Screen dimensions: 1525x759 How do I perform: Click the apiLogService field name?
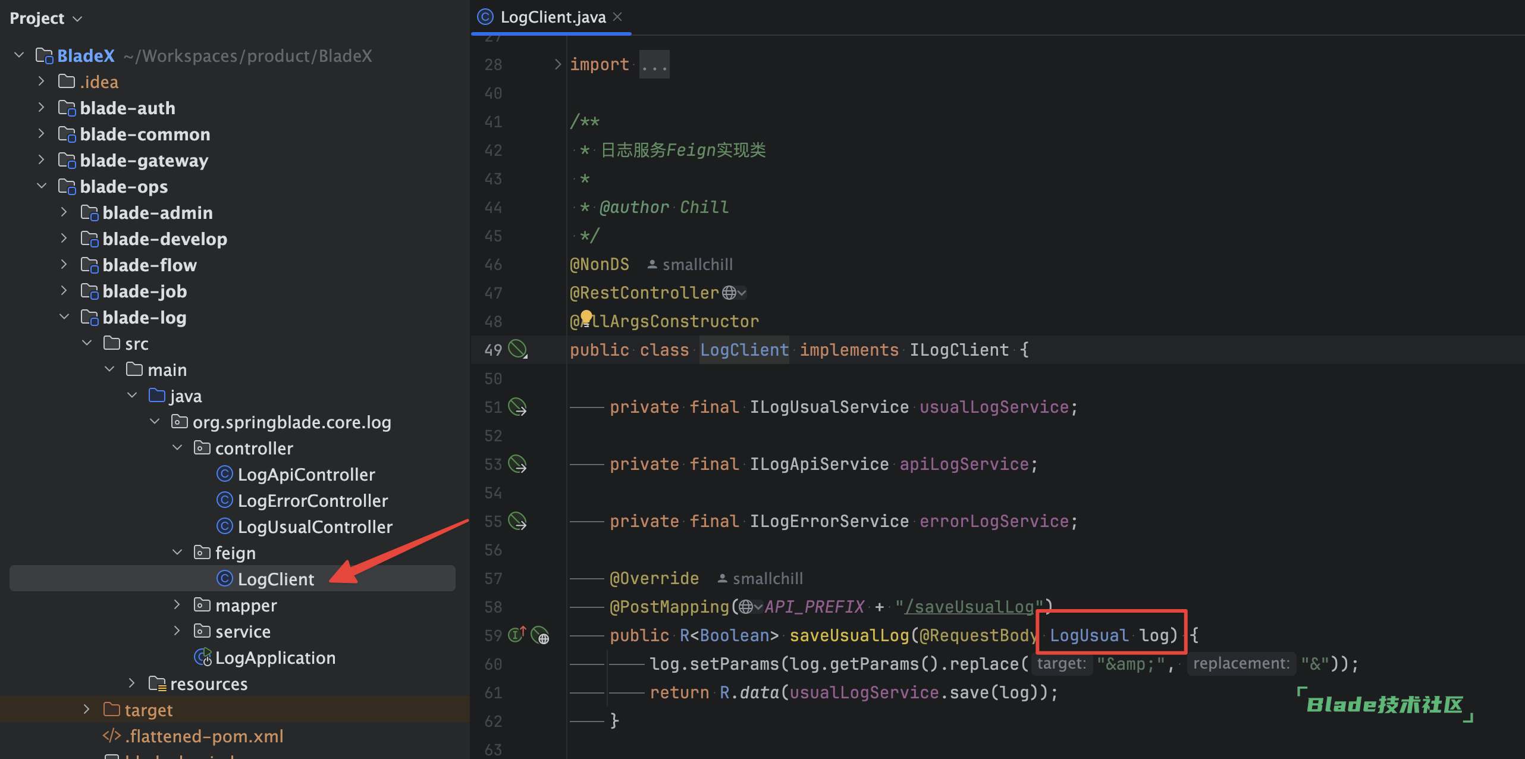(964, 464)
